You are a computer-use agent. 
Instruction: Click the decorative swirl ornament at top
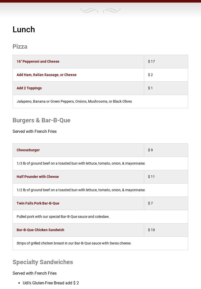(100, 10)
